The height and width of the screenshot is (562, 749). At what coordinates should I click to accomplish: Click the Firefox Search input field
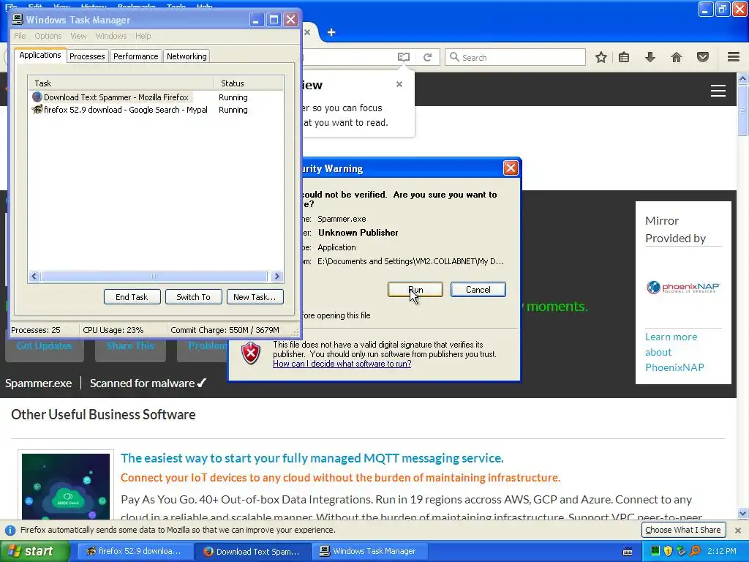pyautogui.click(x=515, y=57)
